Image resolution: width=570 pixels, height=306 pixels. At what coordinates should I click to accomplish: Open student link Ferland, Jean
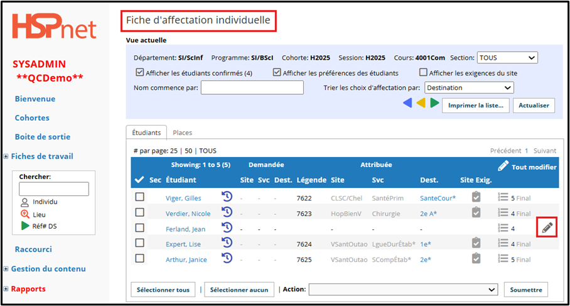coord(185,229)
